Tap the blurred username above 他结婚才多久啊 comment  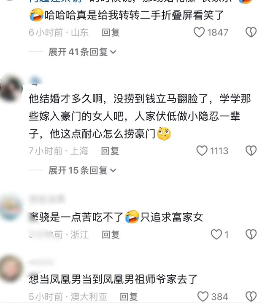pyautogui.click(x=36, y=81)
